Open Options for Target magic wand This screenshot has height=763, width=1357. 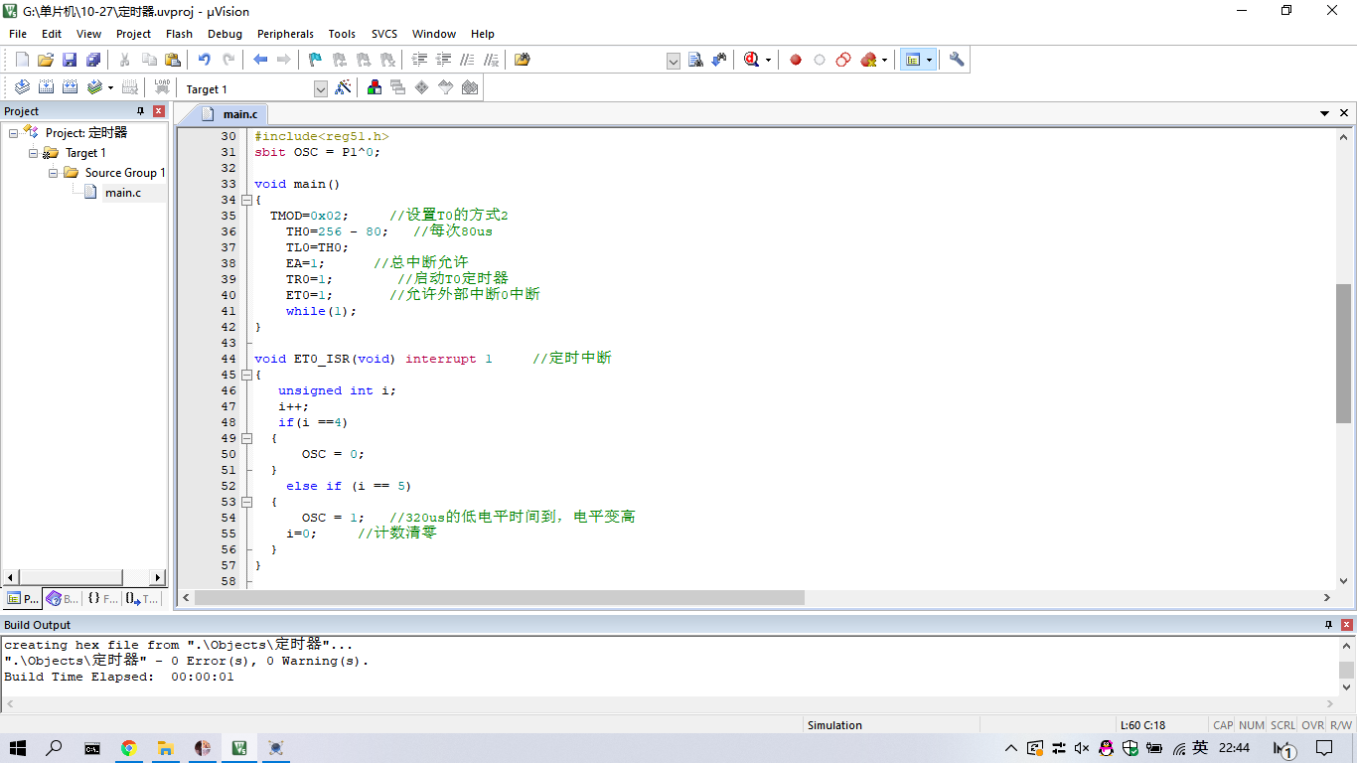coord(343,88)
